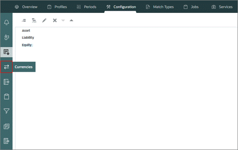The height and width of the screenshot is (150, 238).
Task: Click the shapes-and-refresh sidebar icon
Action: coord(6,37)
